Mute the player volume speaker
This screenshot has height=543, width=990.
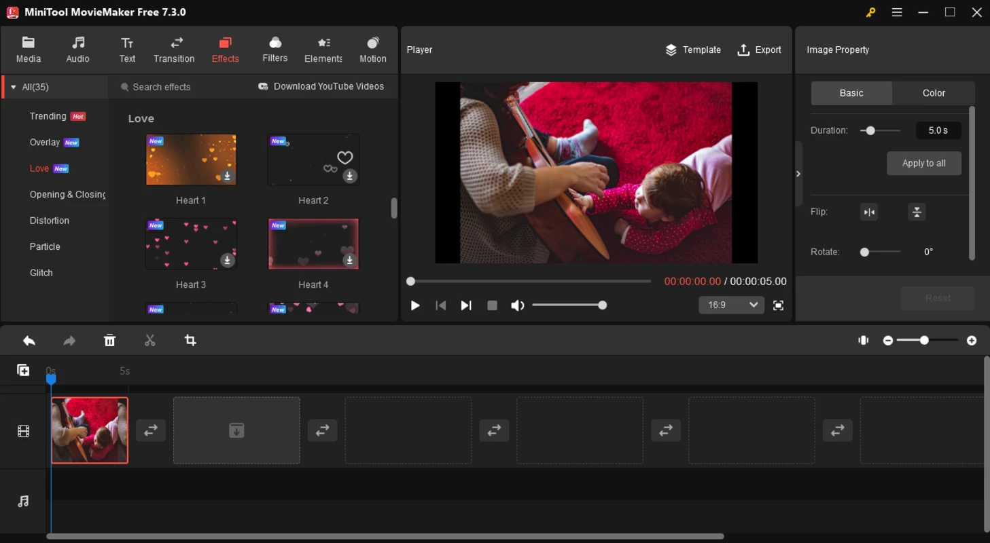pos(517,305)
